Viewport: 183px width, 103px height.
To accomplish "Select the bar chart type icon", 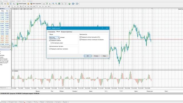I will click(x=44, y=4).
